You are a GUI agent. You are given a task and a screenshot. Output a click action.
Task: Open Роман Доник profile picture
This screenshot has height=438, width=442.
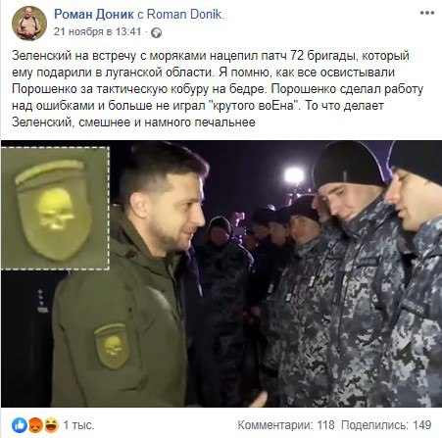coord(29,24)
